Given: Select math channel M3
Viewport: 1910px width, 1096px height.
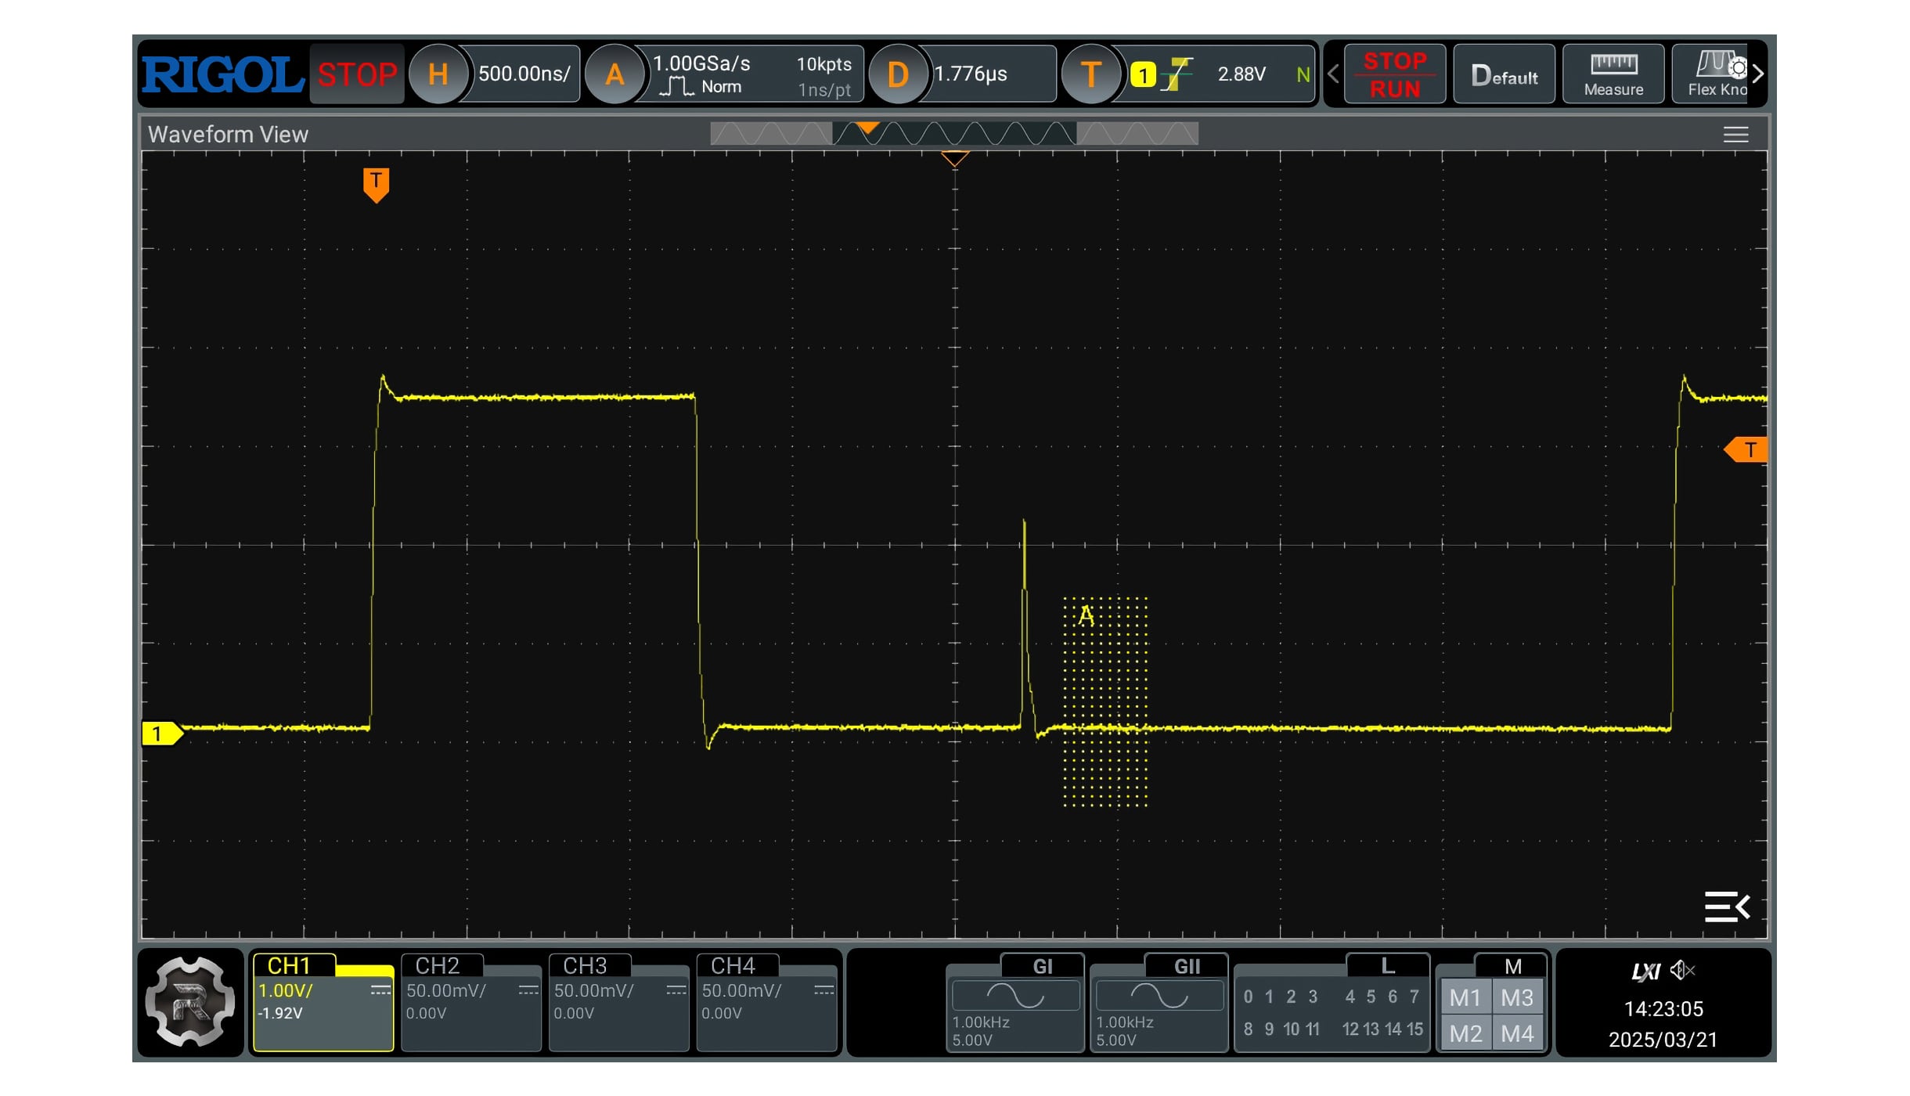Looking at the screenshot, I should click(x=1517, y=998).
